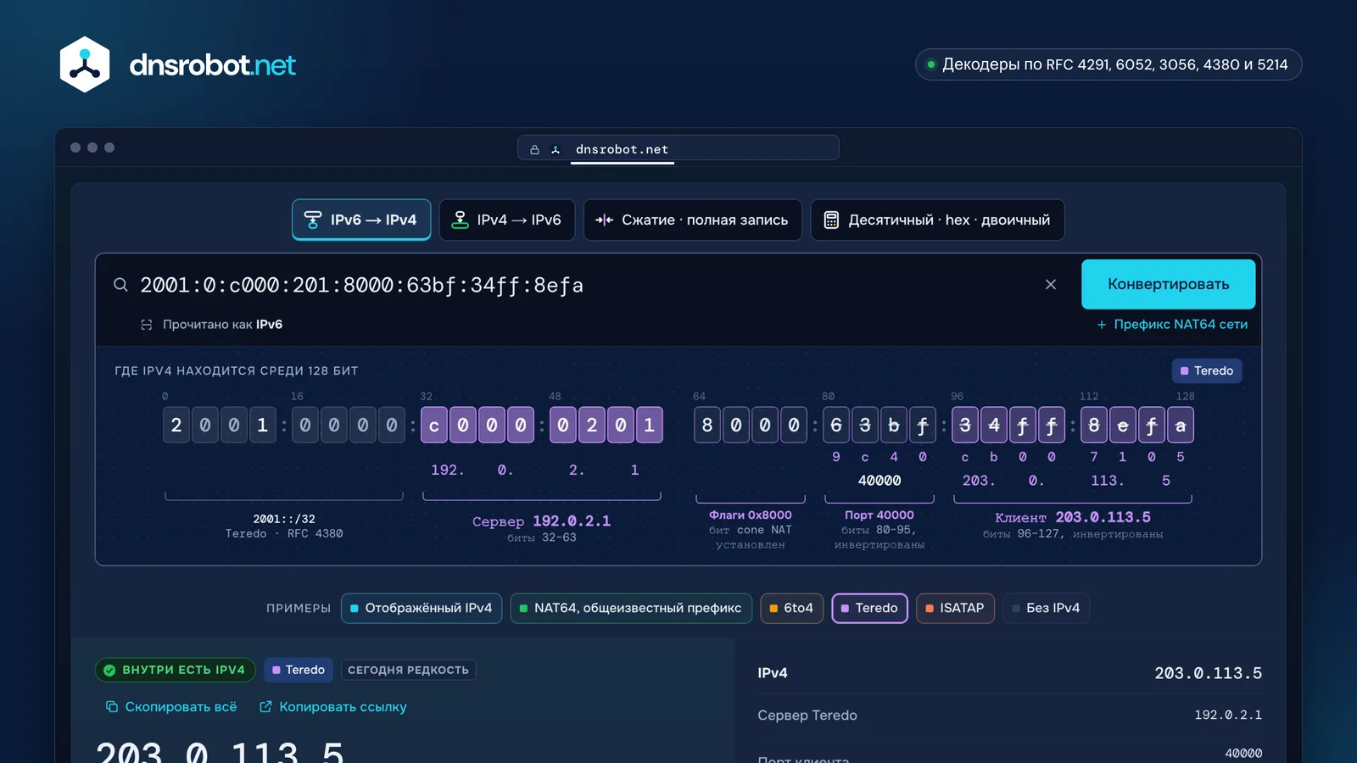The width and height of the screenshot is (1357, 763).
Task: Click Клиент 203.0.113.5 label in diagram
Action: point(1073,517)
